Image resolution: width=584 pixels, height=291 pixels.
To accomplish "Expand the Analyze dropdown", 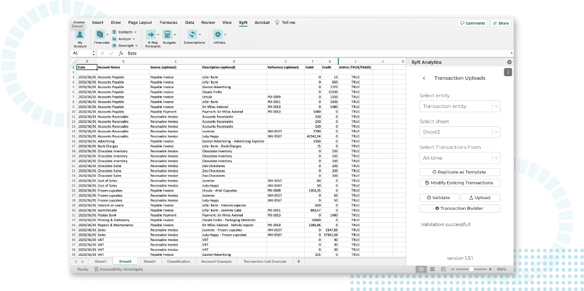I will pos(133,39).
